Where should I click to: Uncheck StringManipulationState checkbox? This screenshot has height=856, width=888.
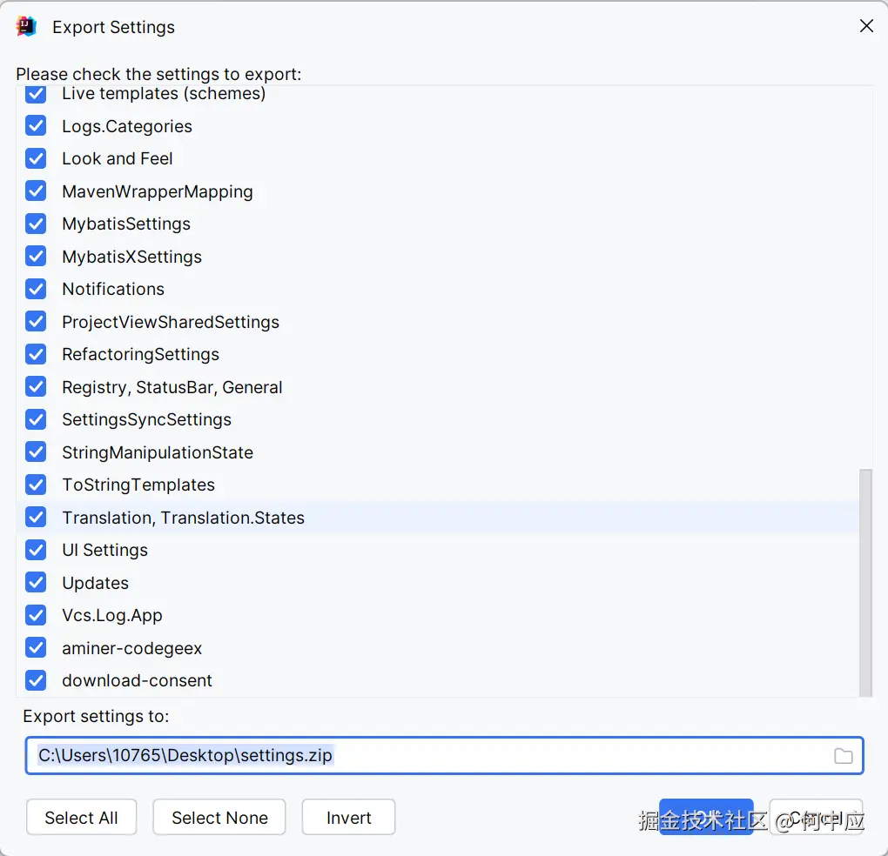click(36, 452)
